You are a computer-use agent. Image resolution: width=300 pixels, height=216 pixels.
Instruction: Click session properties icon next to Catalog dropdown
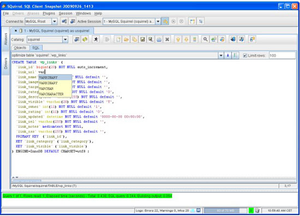point(77,40)
